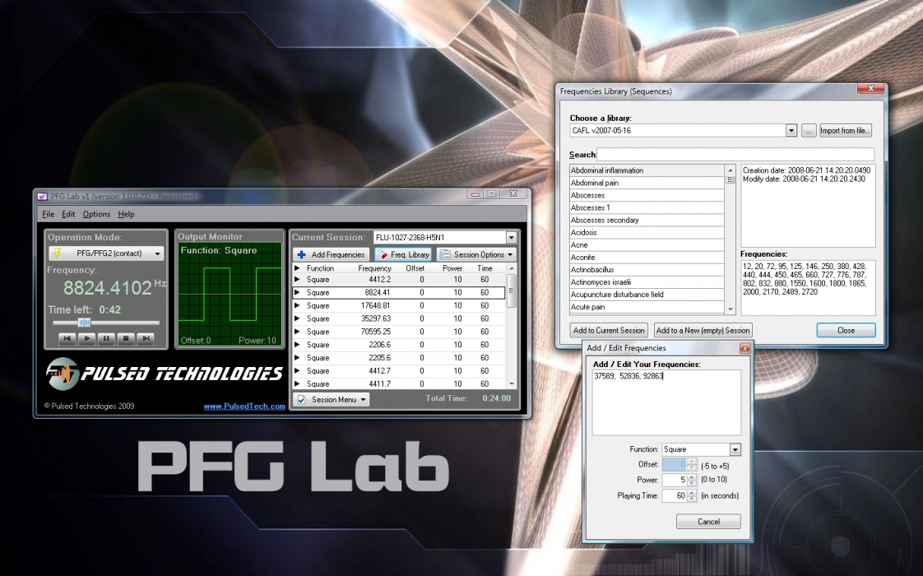This screenshot has height=576, width=923.
Task: Select Acne in library list
Action: pyautogui.click(x=647, y=244)
